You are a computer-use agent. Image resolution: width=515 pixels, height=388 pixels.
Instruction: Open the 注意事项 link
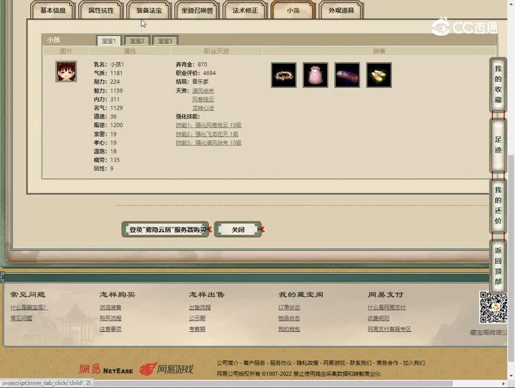pyautogui.click(x=110, y=329)
